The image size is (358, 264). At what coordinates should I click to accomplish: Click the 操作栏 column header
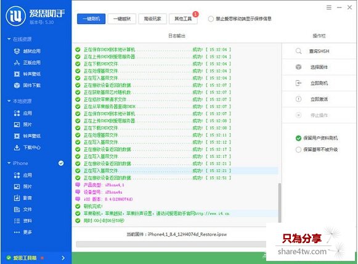click(319, 36)
